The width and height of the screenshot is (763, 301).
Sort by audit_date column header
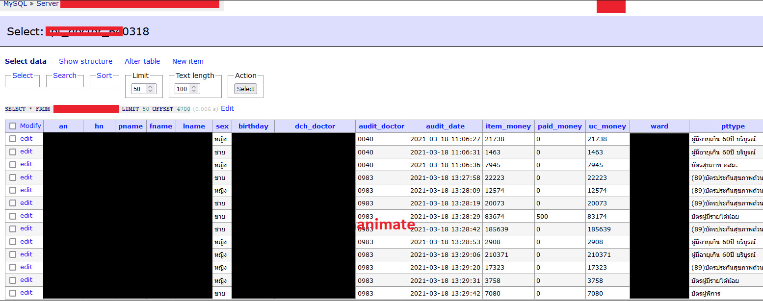[x=445, y=126]
